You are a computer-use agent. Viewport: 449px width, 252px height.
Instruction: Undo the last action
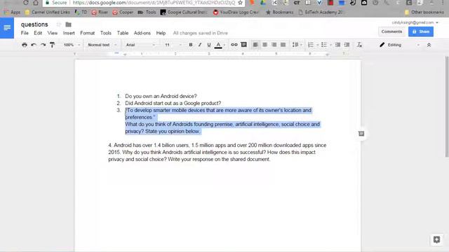pos(34,45)
